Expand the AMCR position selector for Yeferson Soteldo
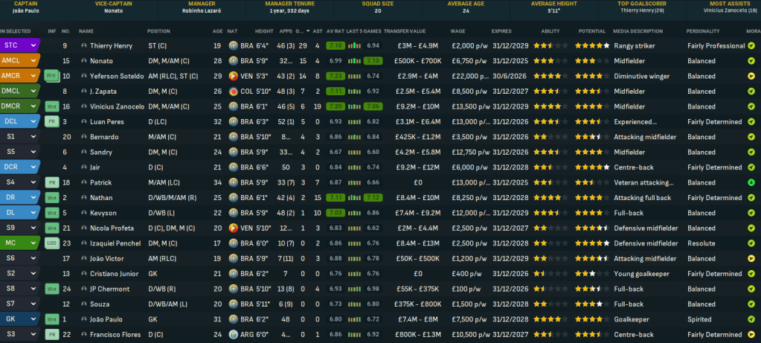Viewport: 761px width, 343px height. coord(33,76)
